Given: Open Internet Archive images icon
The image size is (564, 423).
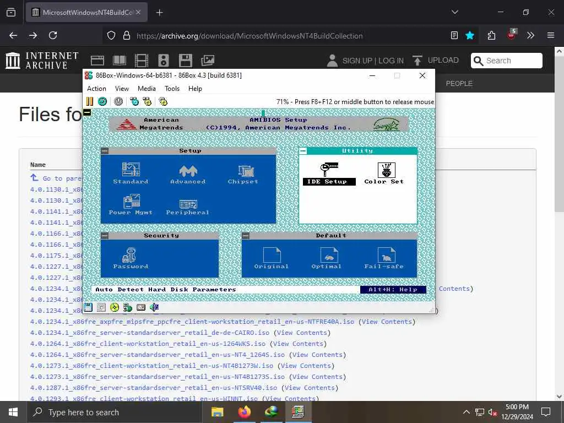Looking at the screenshot, I should click(208, 61).
